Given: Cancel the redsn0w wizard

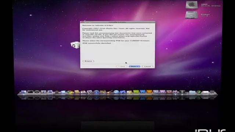Looking at the screenshot, I should (x=148, y=66).
